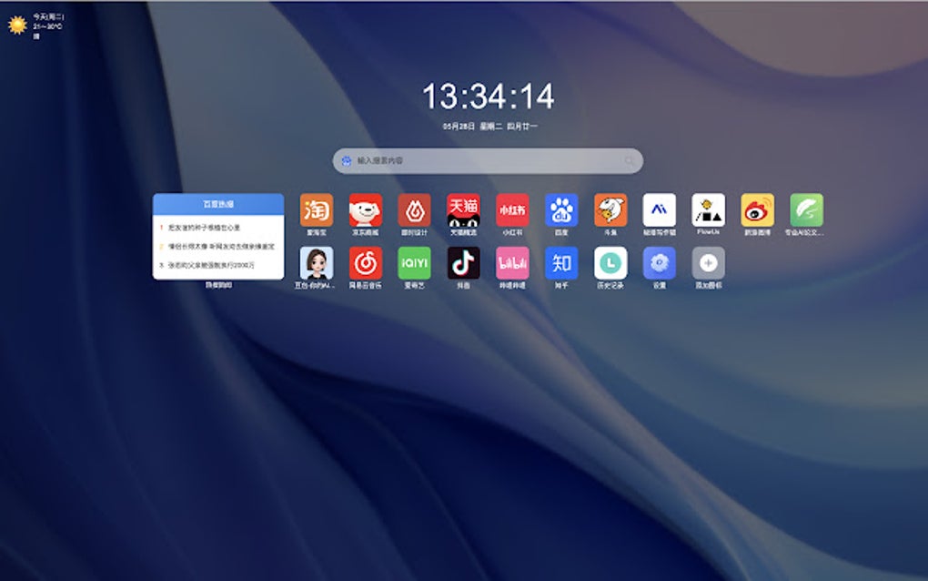This screenshot has height=581, width=928.
Task: Open the Douyu shark icon
Action: click(x=610, y=209)
